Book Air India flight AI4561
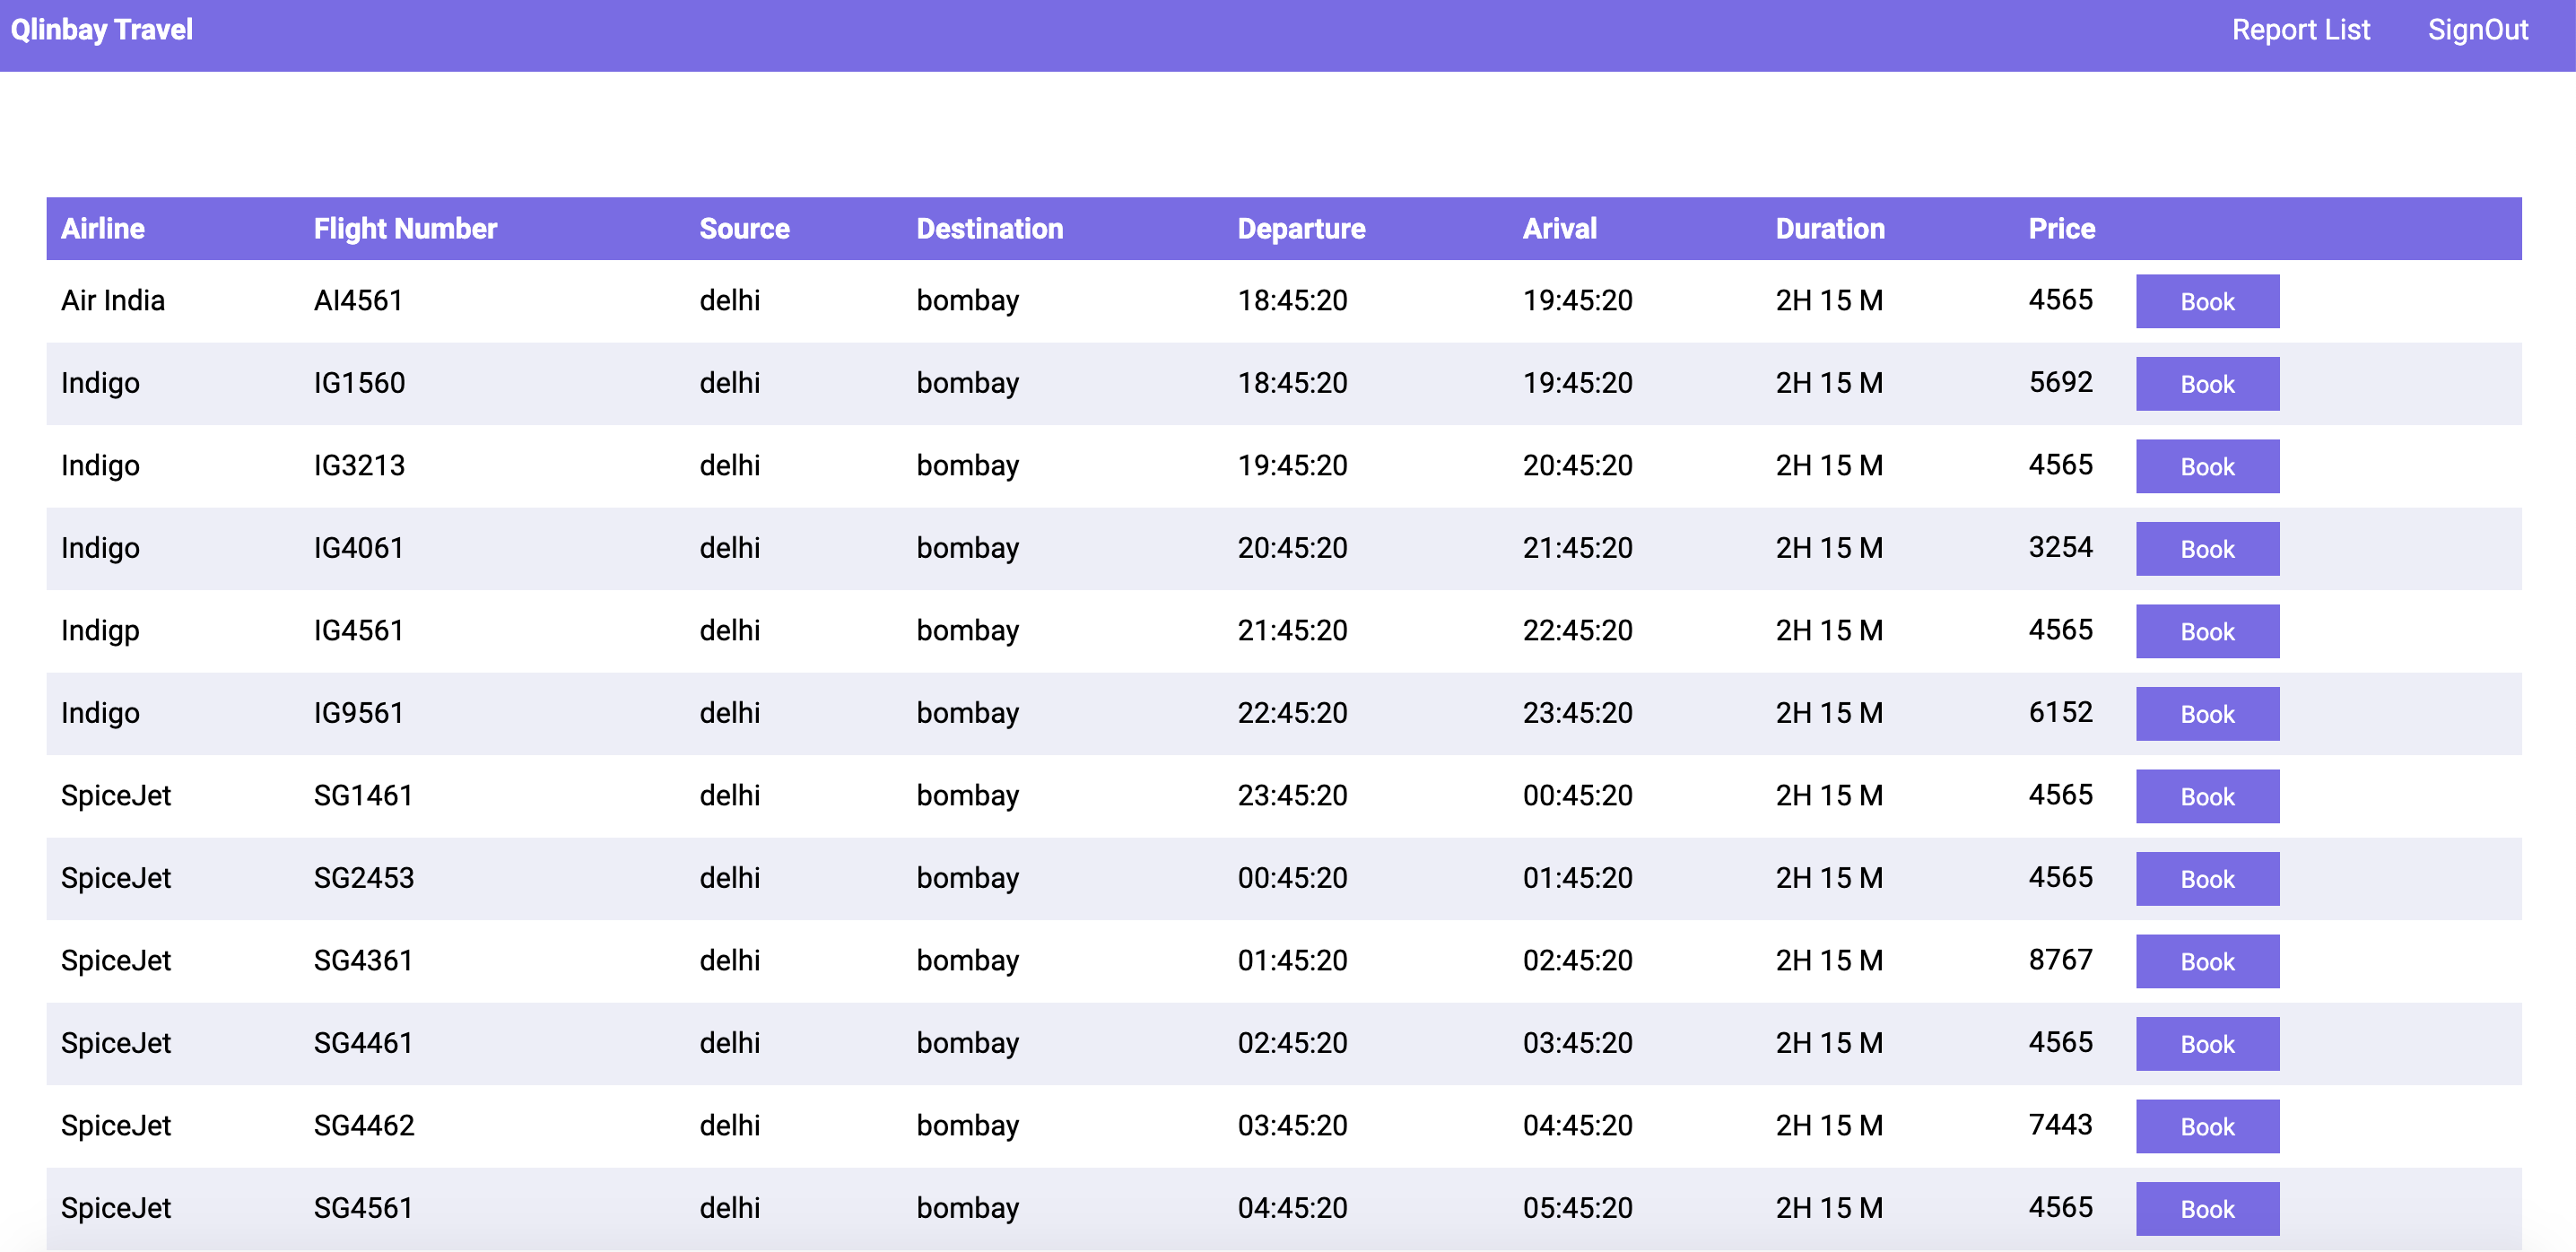This screenshot has width=2576, height=1252. click(x=2207, y=301)
